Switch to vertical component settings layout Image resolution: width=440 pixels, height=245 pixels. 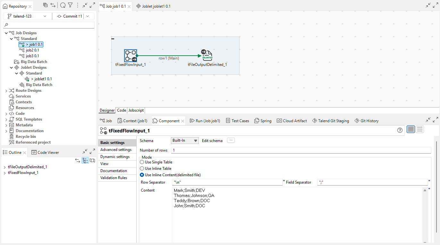[419, 129]
